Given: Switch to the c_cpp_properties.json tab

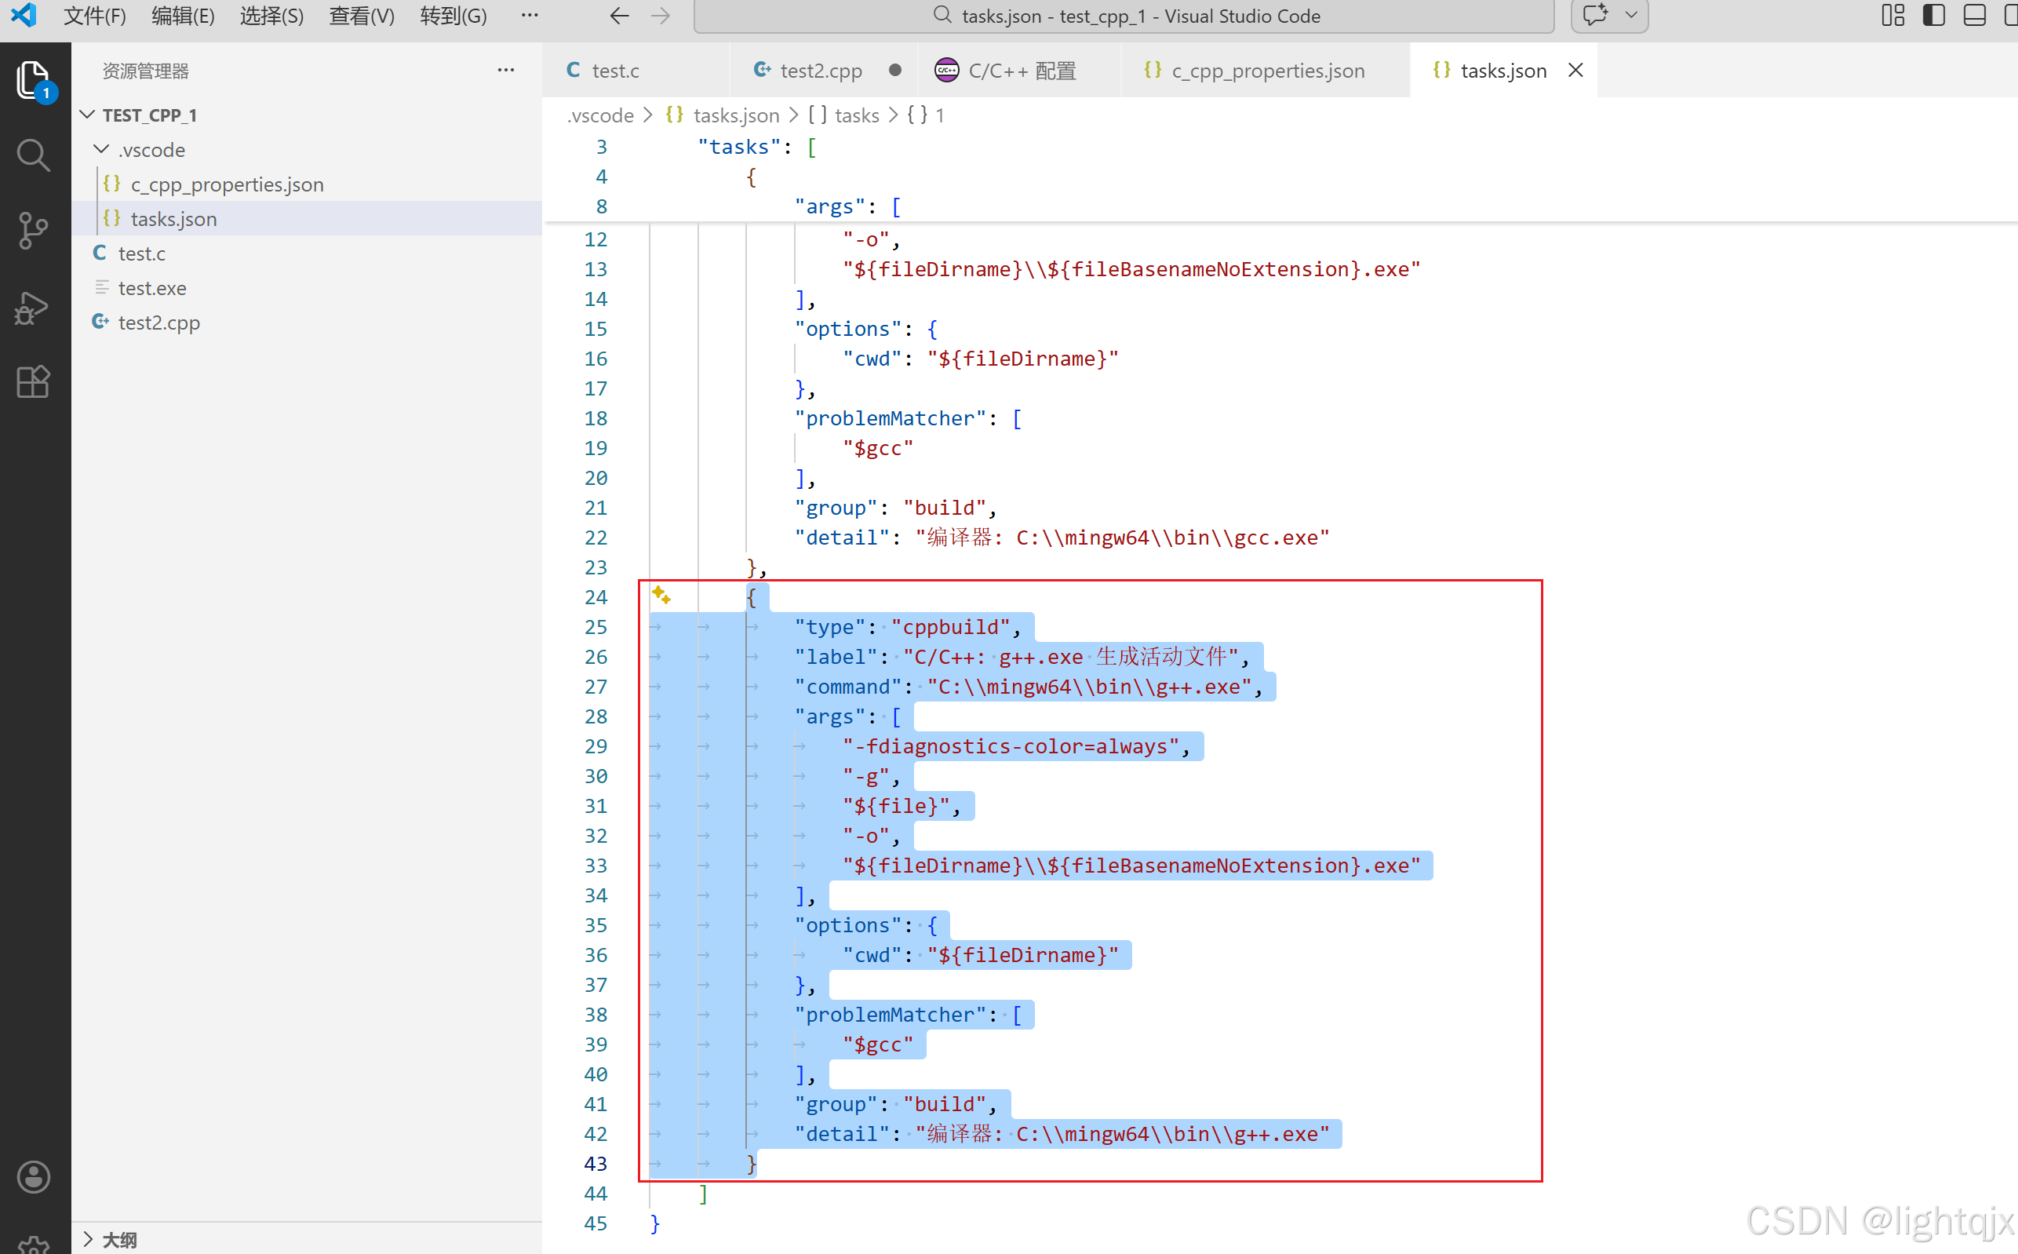Looking at the screenshot, I should point(1267,71).
